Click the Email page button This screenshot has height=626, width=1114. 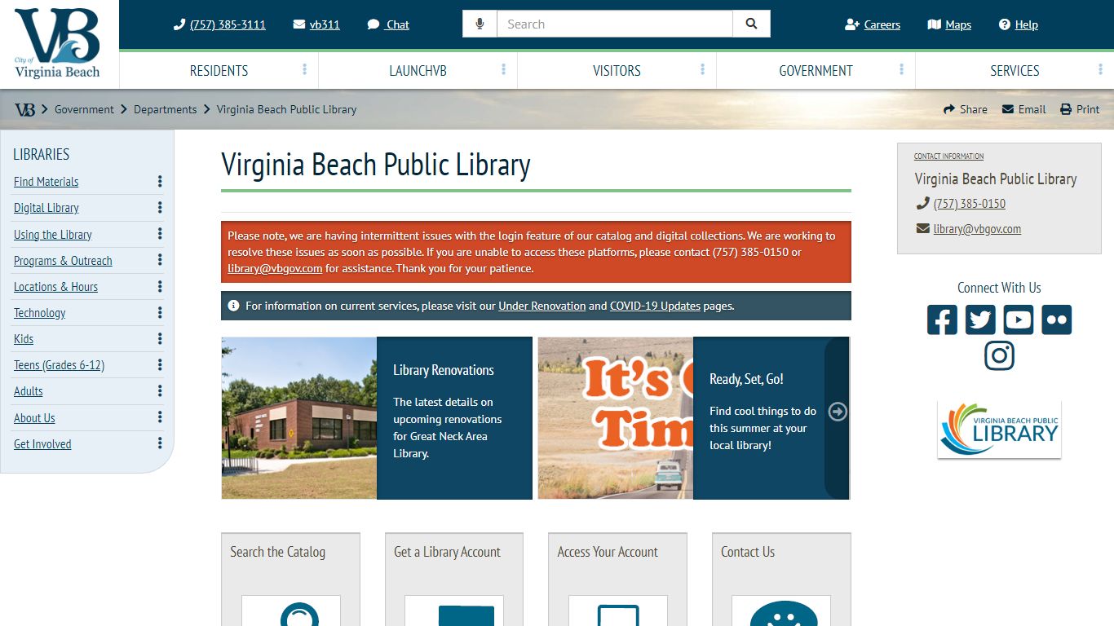click(x=1023, y=109)
